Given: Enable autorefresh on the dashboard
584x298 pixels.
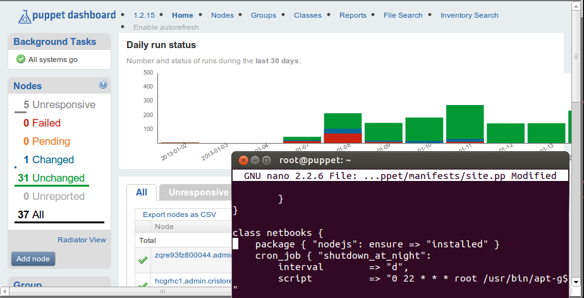Looking at the screenshot, I should click(166, 27).
